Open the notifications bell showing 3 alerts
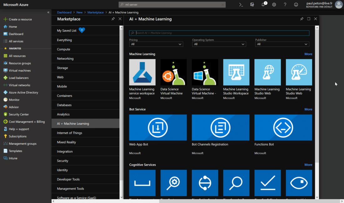Viewport: 344px width, 203px height. click(x=263, y=5)
